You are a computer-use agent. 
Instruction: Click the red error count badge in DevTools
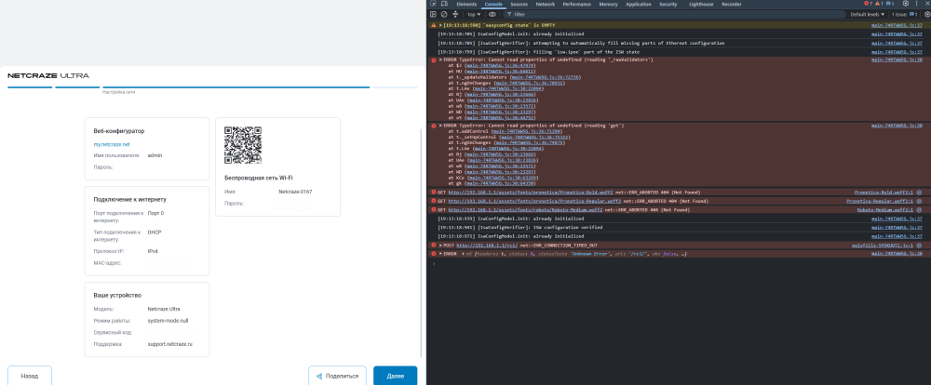pyautogui.click(x=868, y=4)
